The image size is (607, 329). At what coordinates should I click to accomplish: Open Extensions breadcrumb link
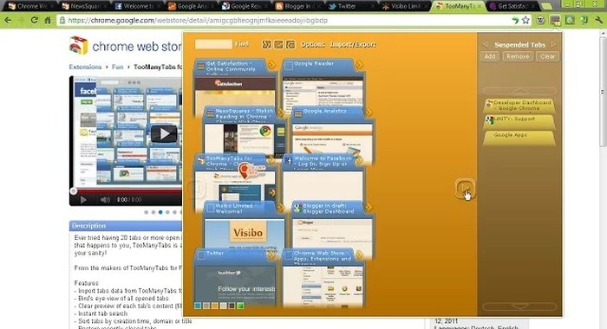[x=85, y=67]
